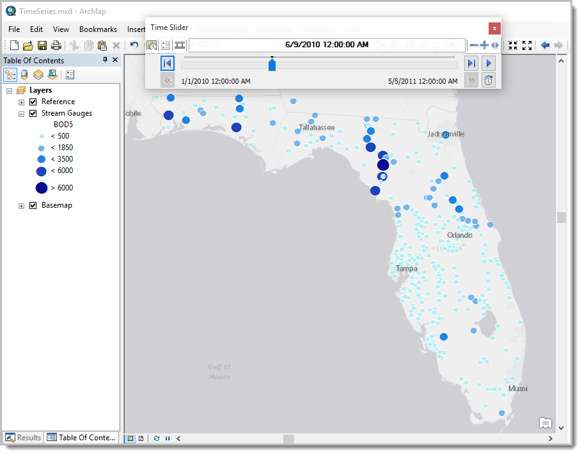Screen dimensions: 582x455
Task: Click List By Source icon
Action: pos(24,75)
